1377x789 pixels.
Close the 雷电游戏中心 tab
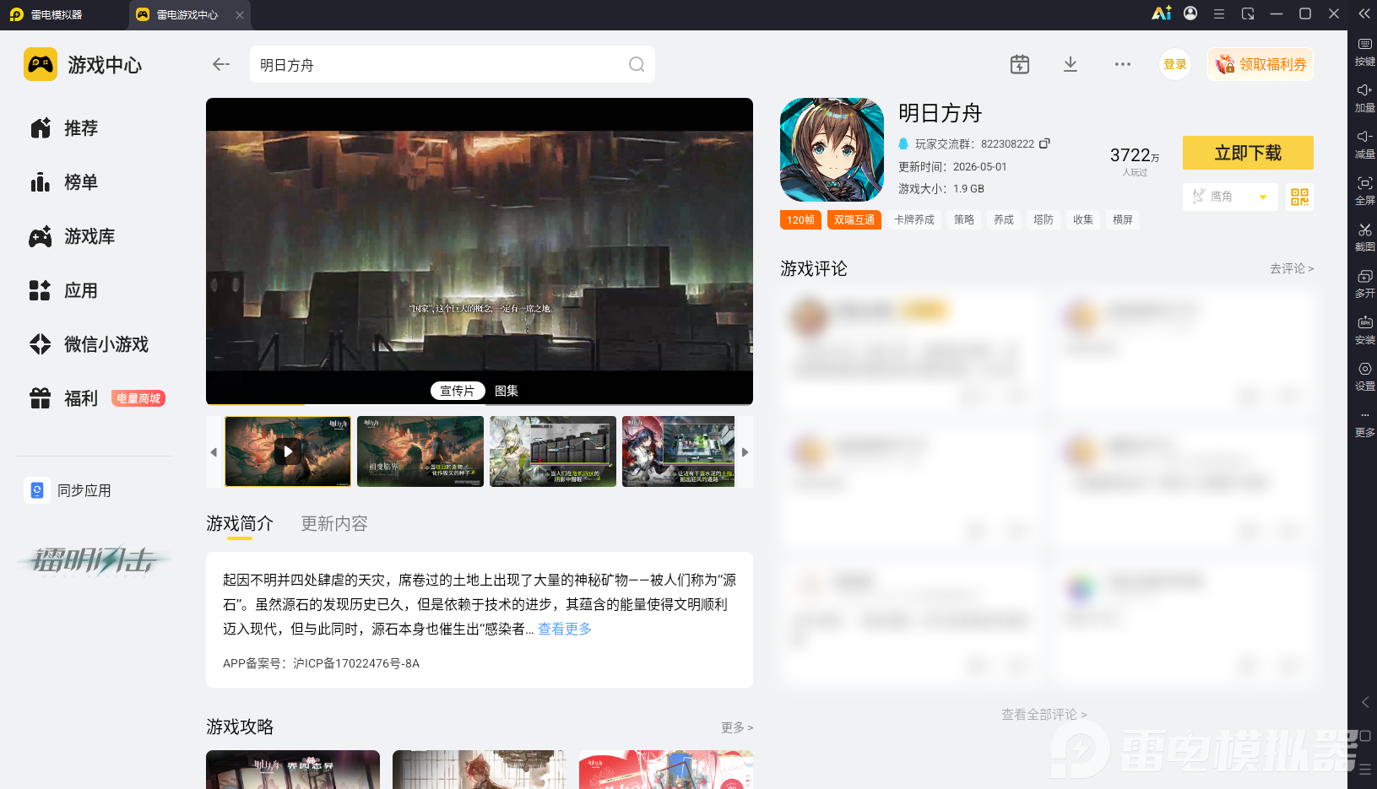click(240, 14)
